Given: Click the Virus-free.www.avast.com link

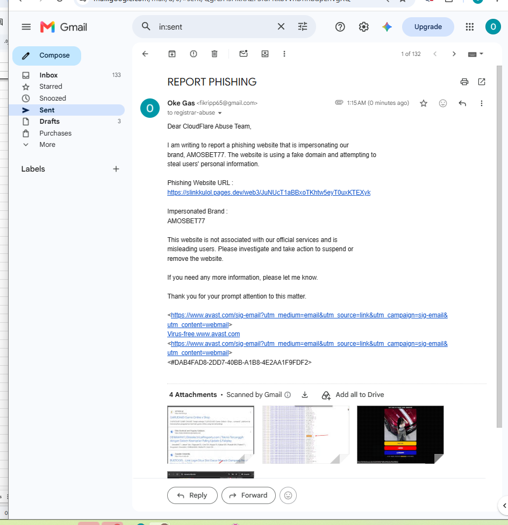Looking at the screenshot, I should [203, 334].
